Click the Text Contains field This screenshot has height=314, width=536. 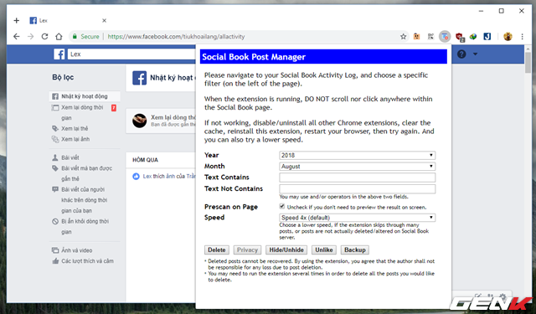pyautogui.click(x=358, y=178)
